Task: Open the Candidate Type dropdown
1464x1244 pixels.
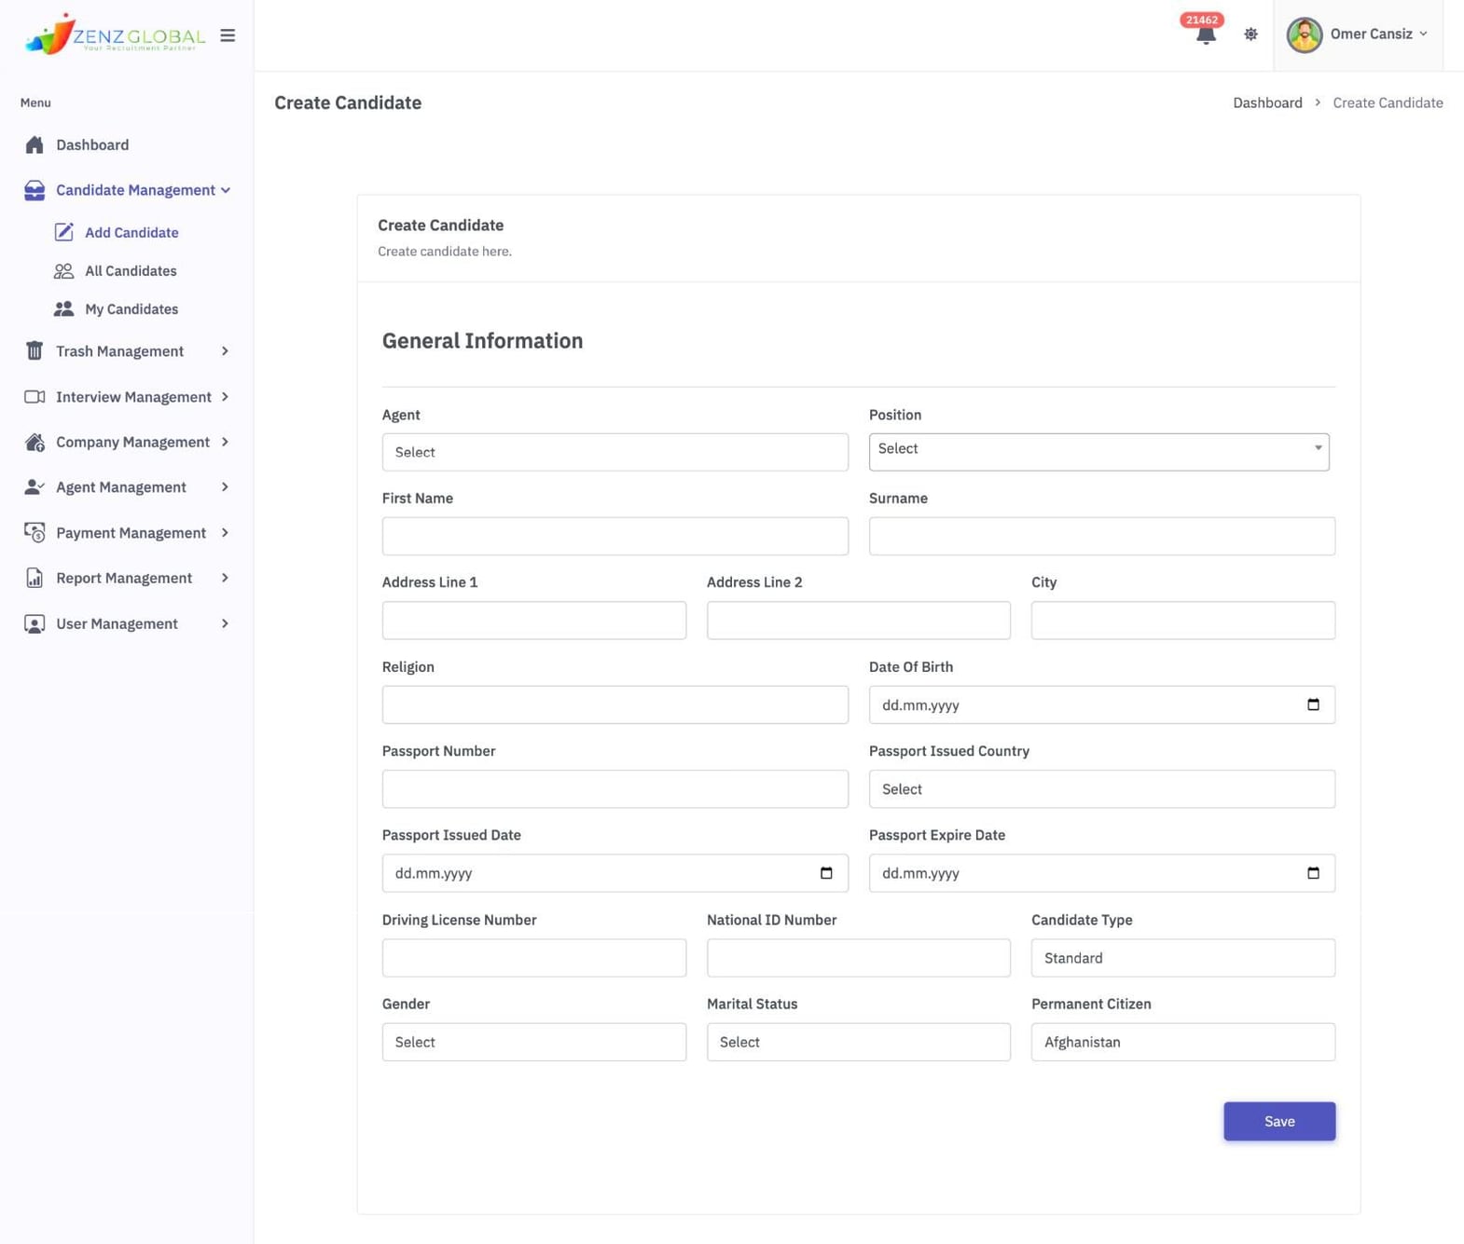Action: pyautogui.click(x=1183, y=958)
